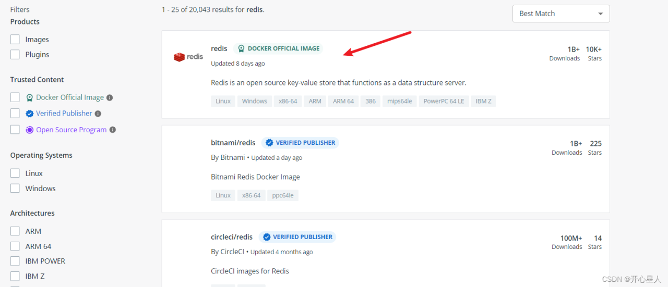Click the Redis key-value store description text
This screenshot has width=668, height=287.
coord(339,83)
